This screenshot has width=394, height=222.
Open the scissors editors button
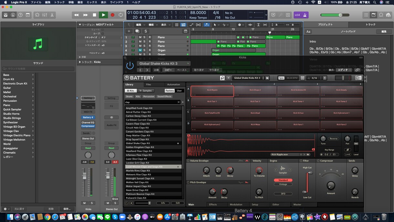52,15
